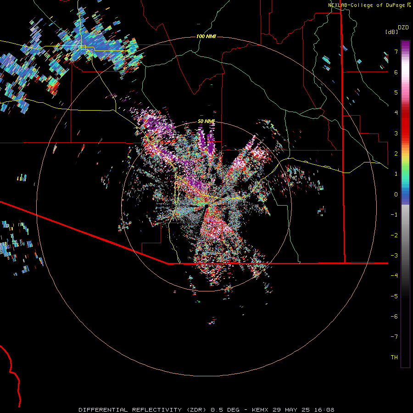Click the '0.5 DEG' elevation text
This screenshot has width=413, height=413.
click(225, 410)
